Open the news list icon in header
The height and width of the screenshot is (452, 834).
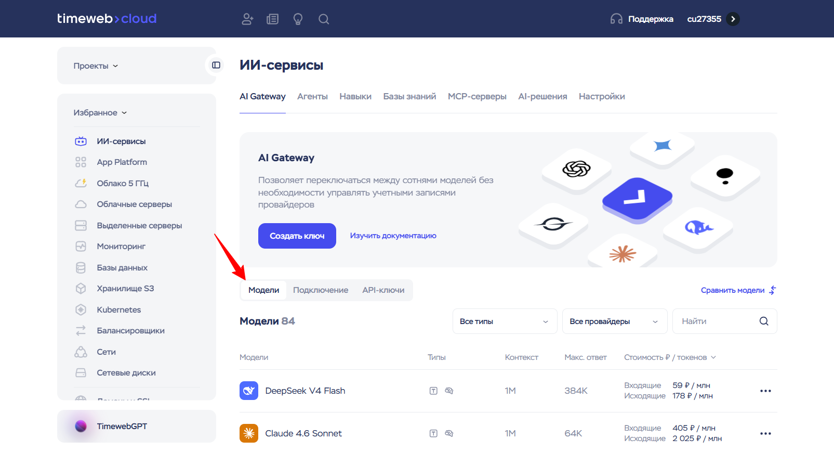pyautogui.click(x=273, y=19)
